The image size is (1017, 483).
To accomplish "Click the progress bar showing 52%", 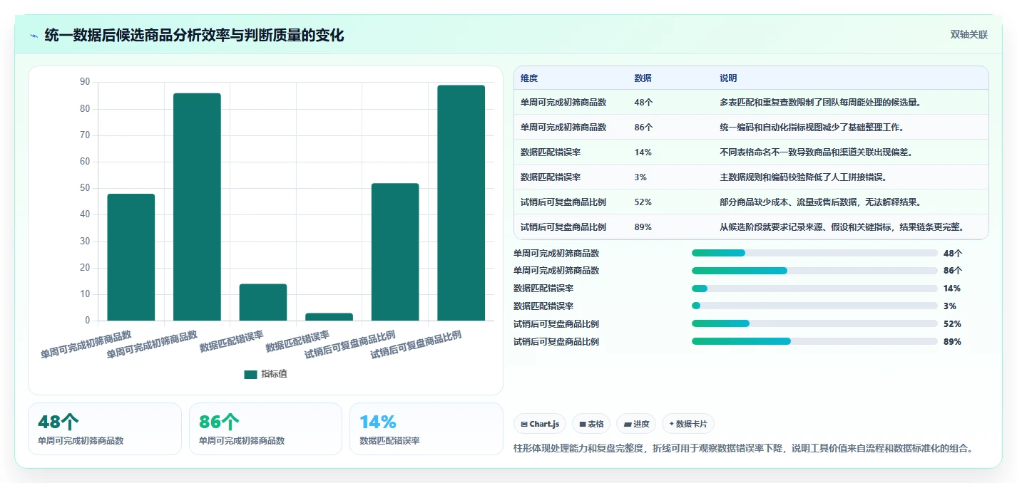I will pyautogui.click(x=814, y=323).
